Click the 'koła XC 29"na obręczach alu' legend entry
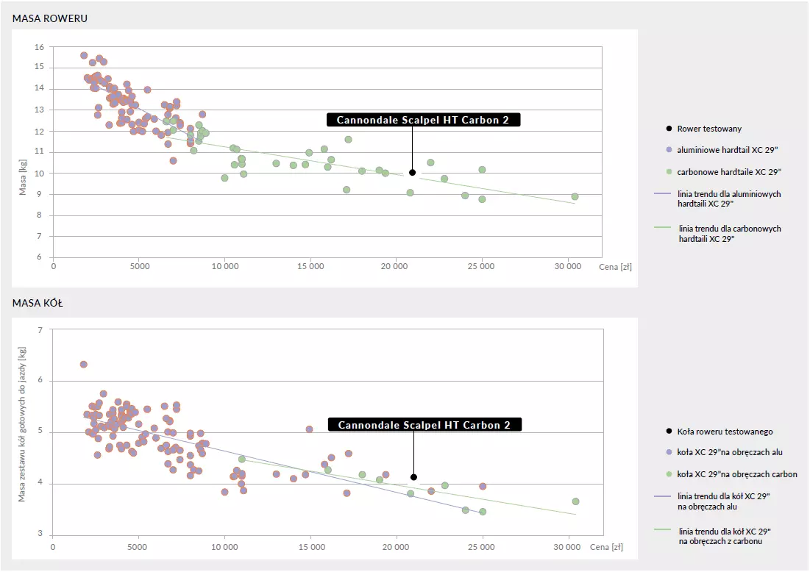This screenshot has width=810, height=572. 729,452
